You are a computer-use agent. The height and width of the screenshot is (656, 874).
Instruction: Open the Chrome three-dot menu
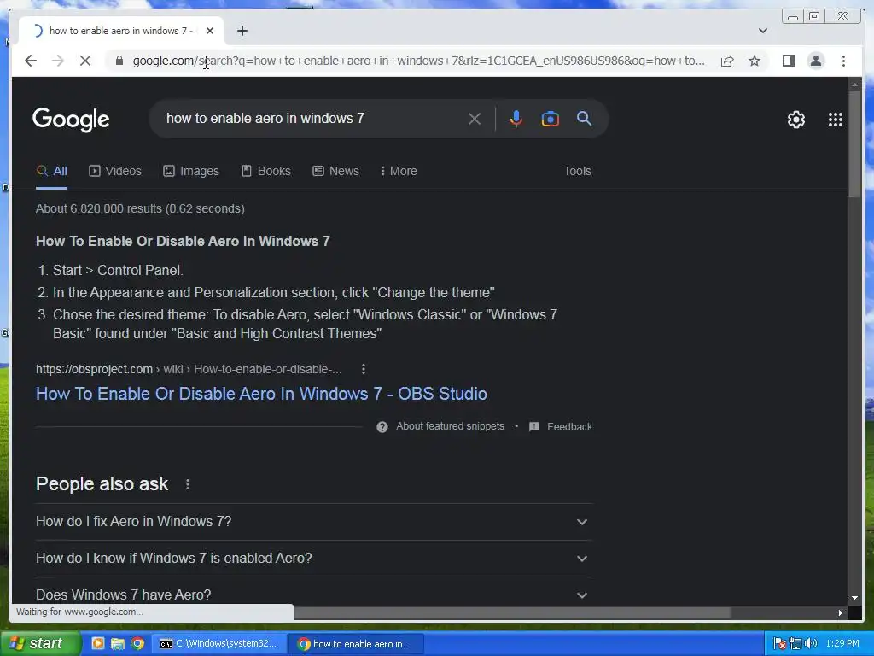[843, 61]
